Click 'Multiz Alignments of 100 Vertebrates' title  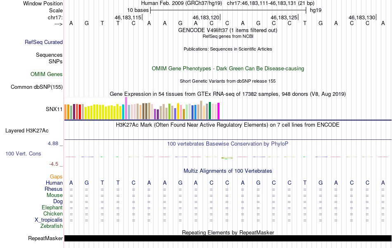[228, 171]
